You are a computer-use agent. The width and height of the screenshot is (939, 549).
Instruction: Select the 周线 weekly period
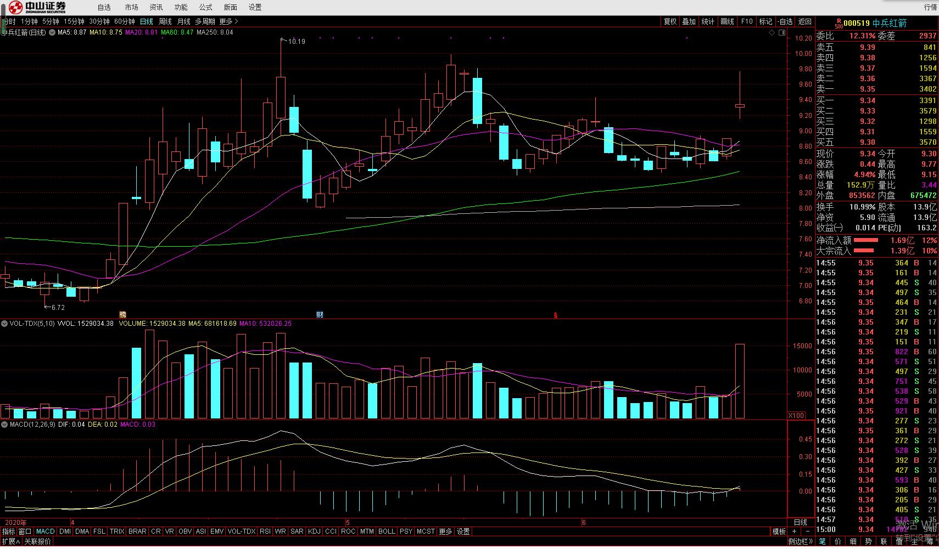click(165, 21)
